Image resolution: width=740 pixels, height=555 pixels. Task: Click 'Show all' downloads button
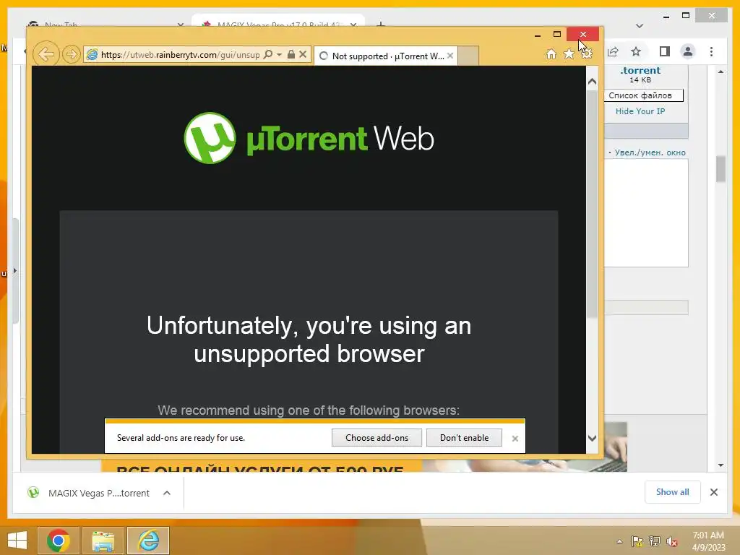tap(672, 492)
